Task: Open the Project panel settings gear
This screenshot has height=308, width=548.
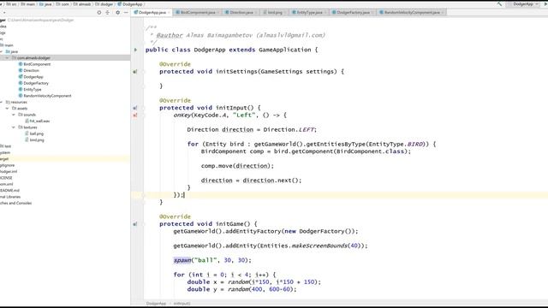Action: coord(118,12)
